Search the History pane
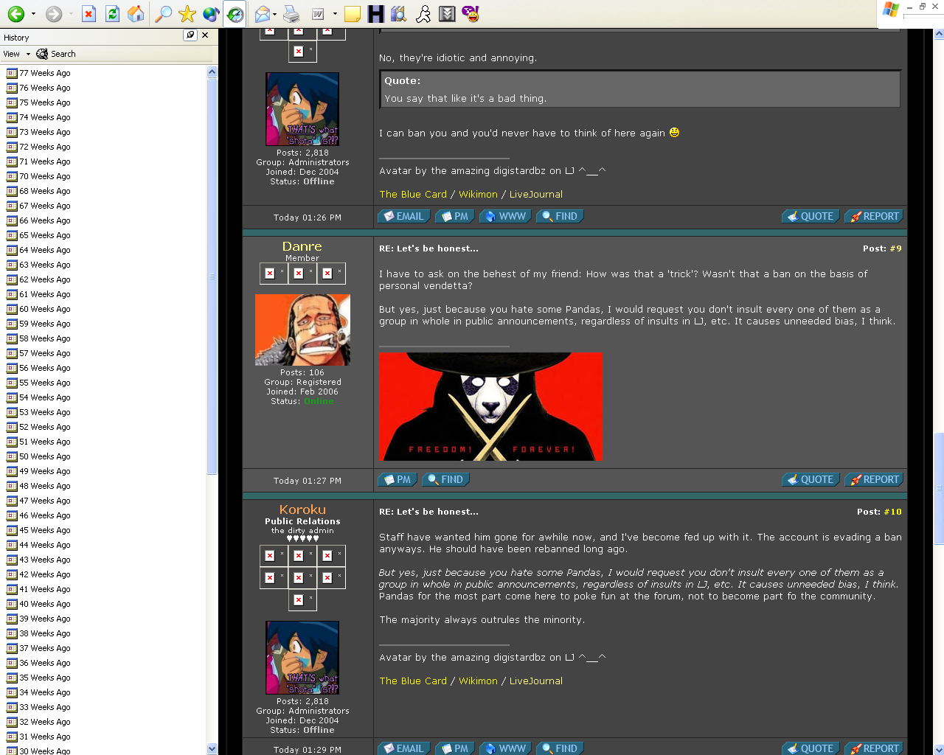Image resolution: width=944 pixels, height=755 pixels. (56, 54)
